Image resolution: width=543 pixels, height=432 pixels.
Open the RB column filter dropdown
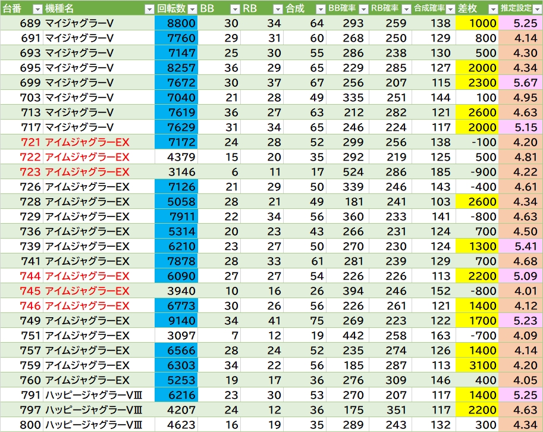(278, 10)
